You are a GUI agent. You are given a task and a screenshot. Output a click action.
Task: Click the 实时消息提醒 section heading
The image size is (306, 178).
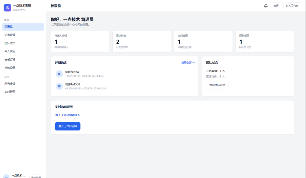pos(64,107)
